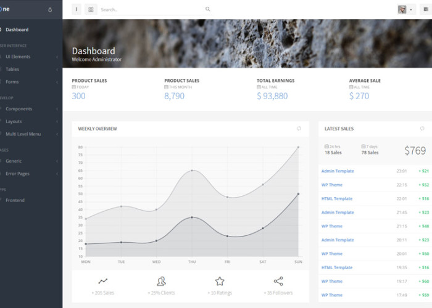Image resolution: width=432 pixels, height=308 pixels.
Task: Refresh the Weekly Overview block
Action: [x=299, y=128]
